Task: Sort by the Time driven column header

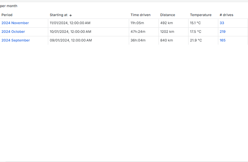Action: click(x=140, y=15)
